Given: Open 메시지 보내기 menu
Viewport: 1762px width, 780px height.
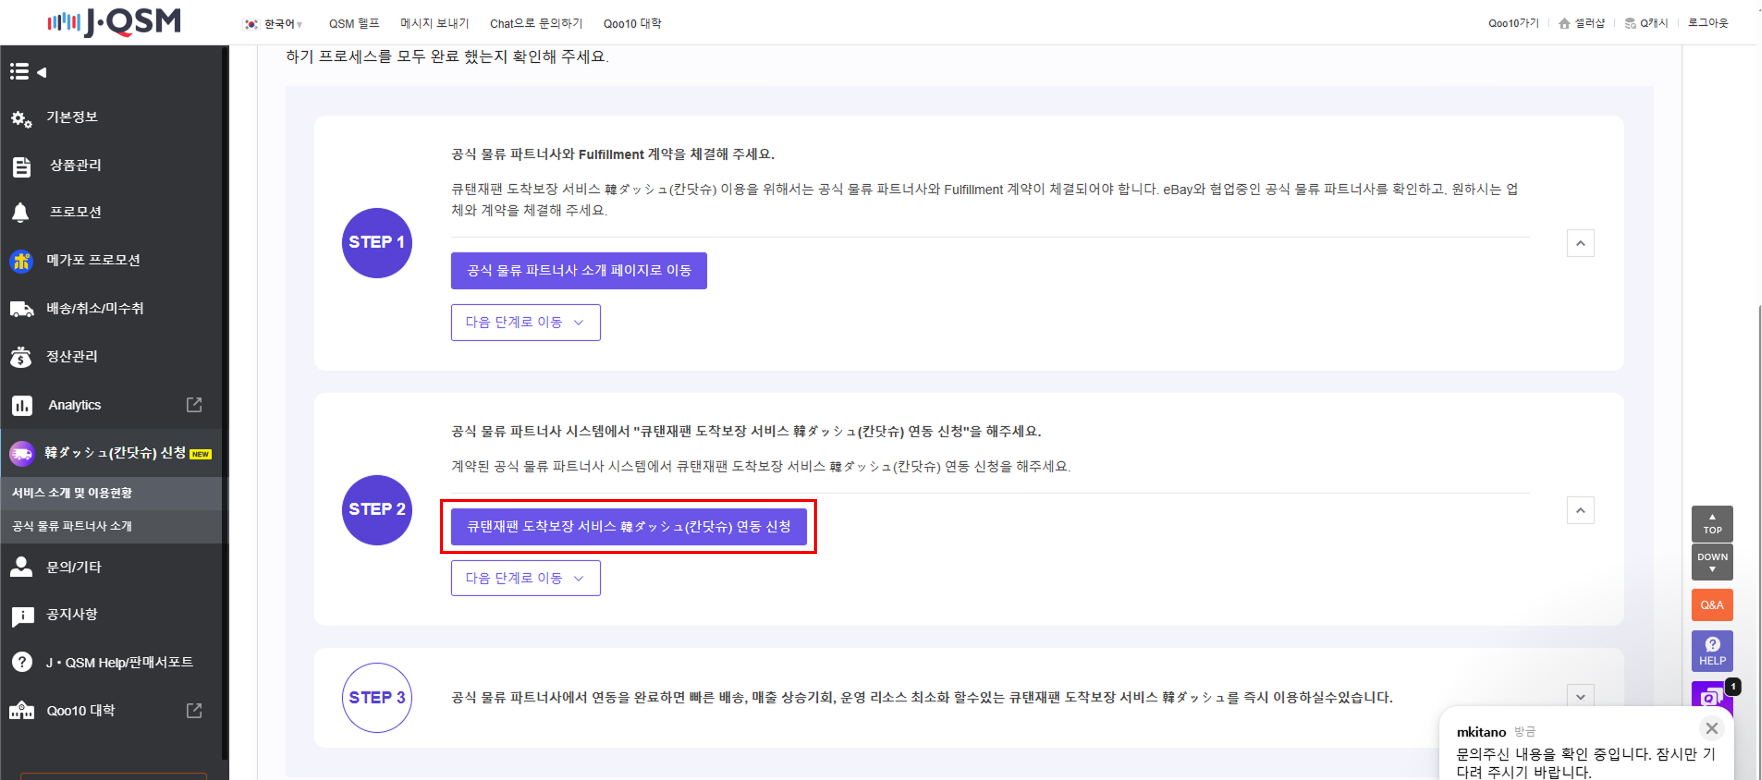Looking at the screenshot, I should [x=434, y=24].
